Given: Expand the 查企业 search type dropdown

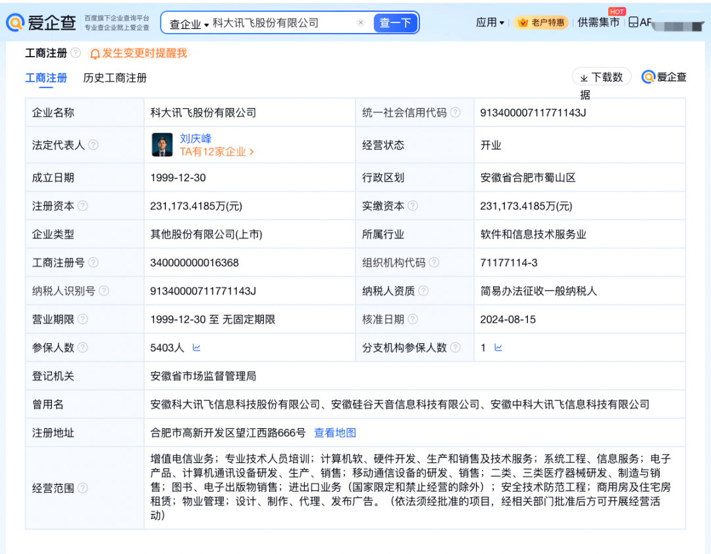Looking at the screenshot, I should [x=188, y=24].
